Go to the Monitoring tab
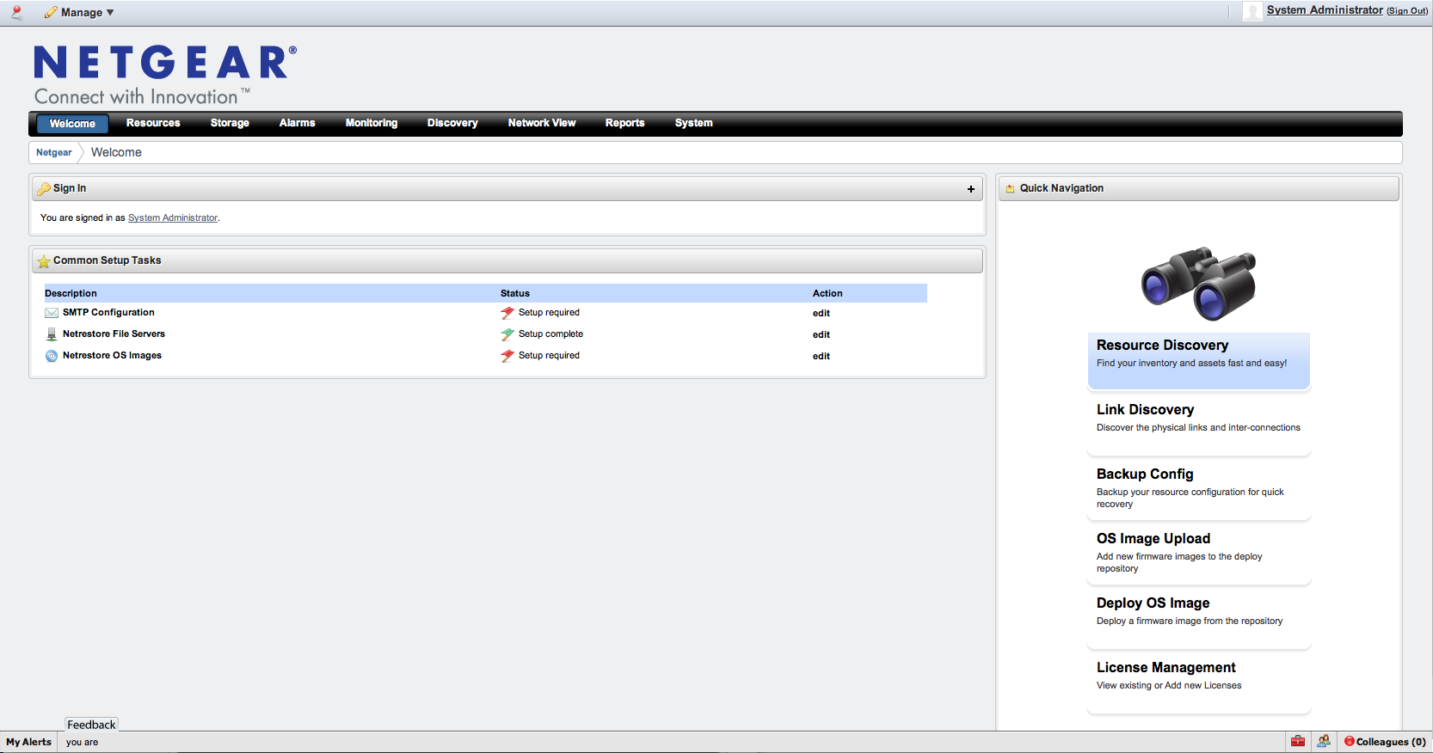1433x753 pixels. (371, 123)
